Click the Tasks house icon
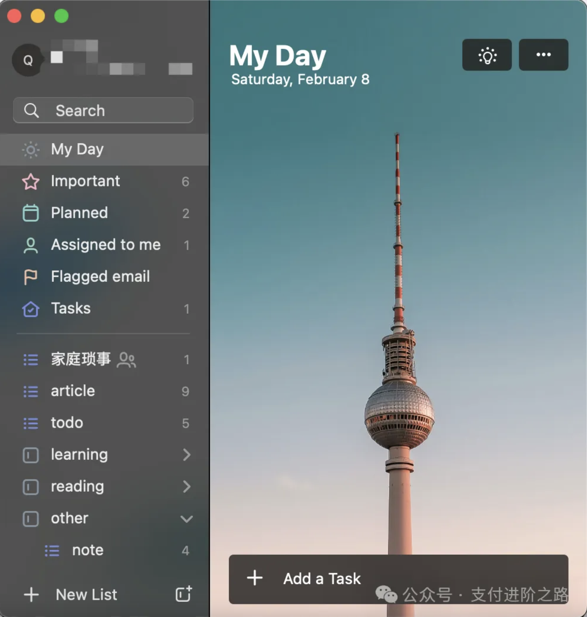Image resolution: width=587 pixels, height=617 pixels. click(x=31, y=309)
